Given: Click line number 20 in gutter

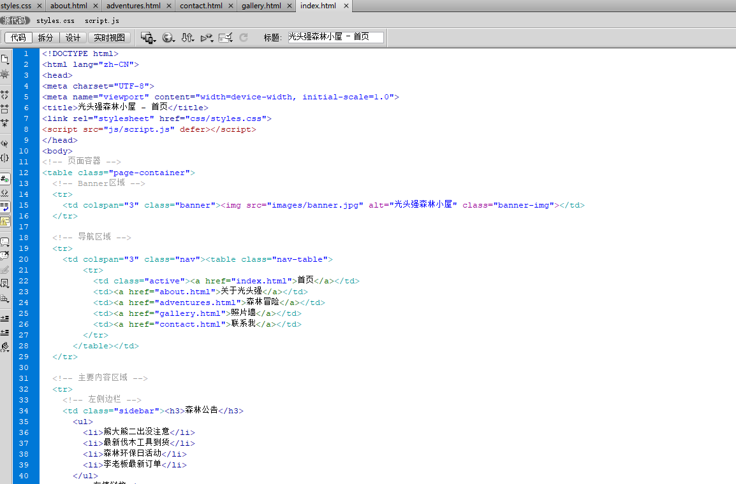Looking at the screenshot, I should point(24,259).
